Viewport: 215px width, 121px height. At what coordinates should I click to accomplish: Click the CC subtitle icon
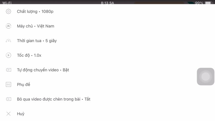point(8,85)
